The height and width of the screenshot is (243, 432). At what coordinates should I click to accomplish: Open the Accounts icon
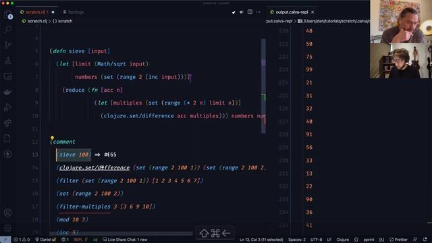point(7,213)
